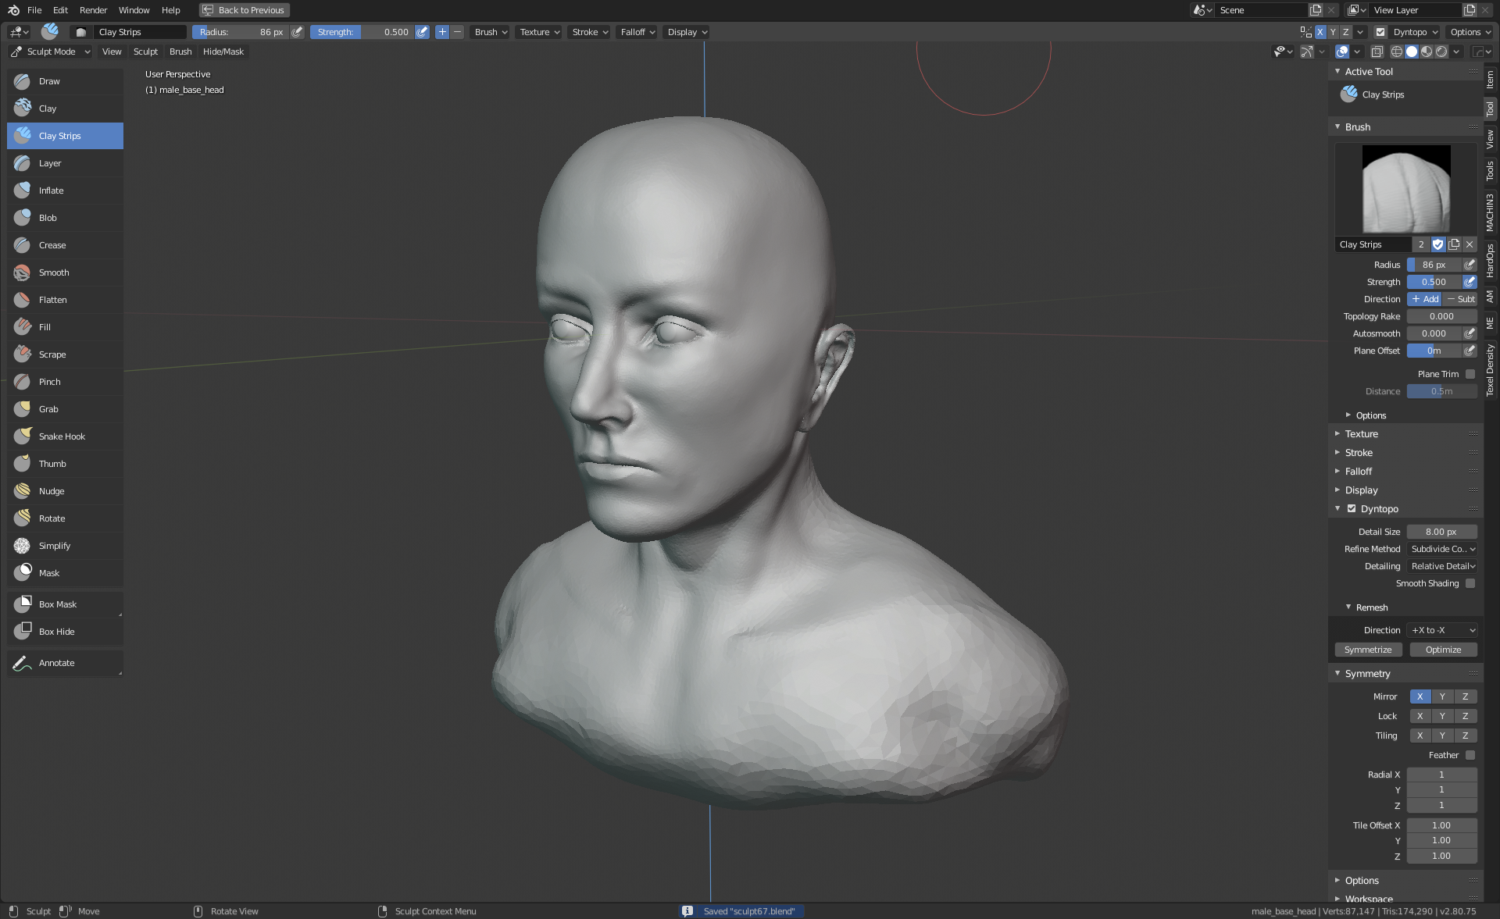Activate the Annotate tool

point(56,663)
